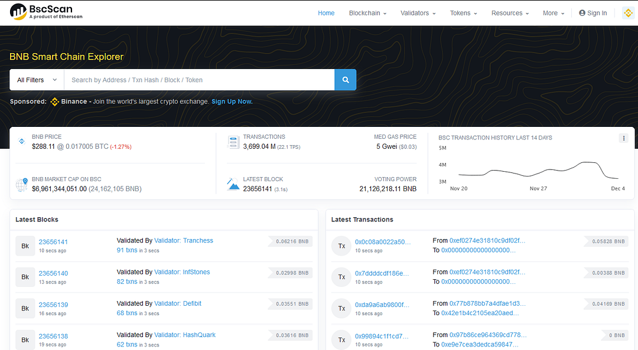Click the BNB Market Cap globe icon
This screenshot has height=350, width=638.
(x=22, y=184)
